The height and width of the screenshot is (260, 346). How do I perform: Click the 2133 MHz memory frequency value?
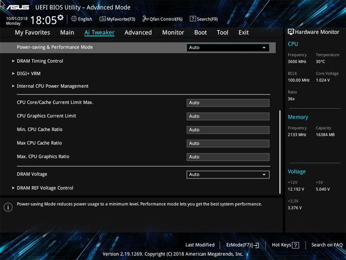point(297,135)
